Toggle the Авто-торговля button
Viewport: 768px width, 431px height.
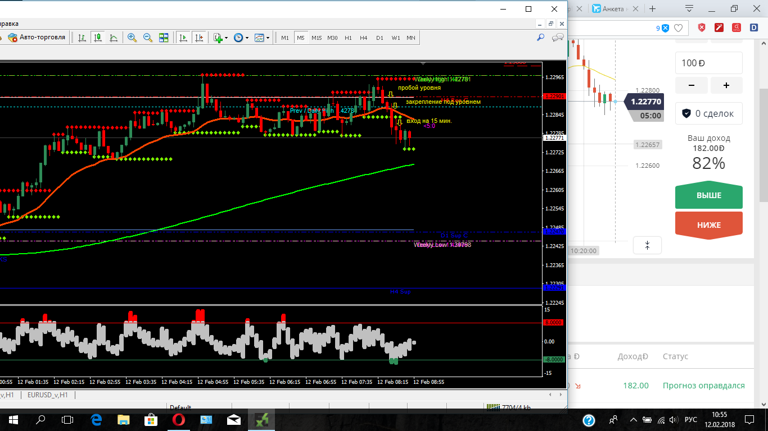36,38
